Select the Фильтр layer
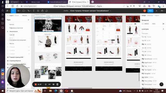The image size is (166, 93). coord(12,43)
